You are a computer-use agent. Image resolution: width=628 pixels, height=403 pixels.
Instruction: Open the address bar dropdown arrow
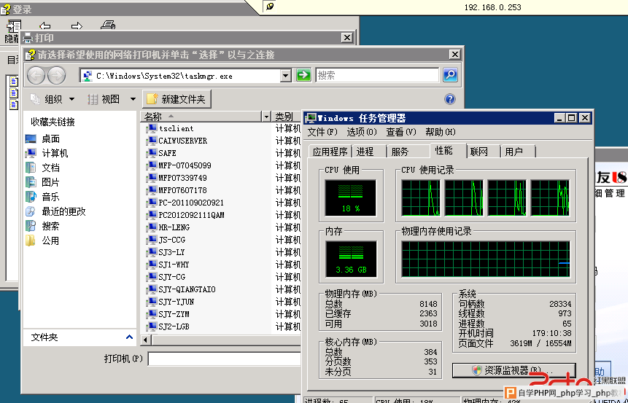[285, 75]
